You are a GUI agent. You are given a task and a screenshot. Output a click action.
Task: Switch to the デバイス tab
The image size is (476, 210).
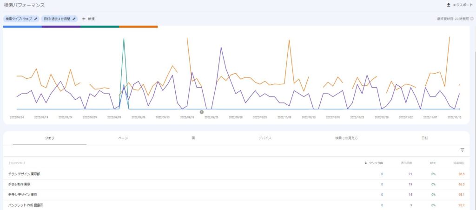265,138
